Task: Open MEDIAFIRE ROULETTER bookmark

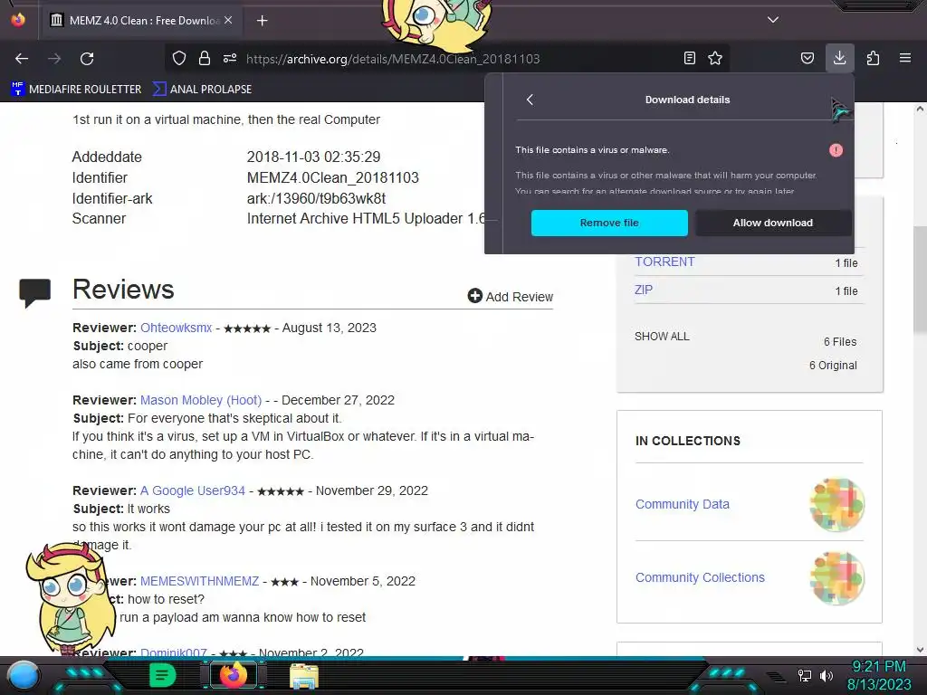Action: [x=76, y=90]
